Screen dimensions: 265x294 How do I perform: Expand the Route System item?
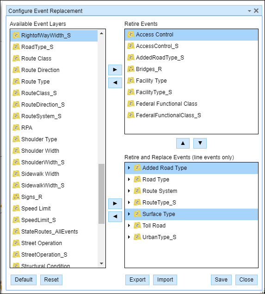point(129,191)
